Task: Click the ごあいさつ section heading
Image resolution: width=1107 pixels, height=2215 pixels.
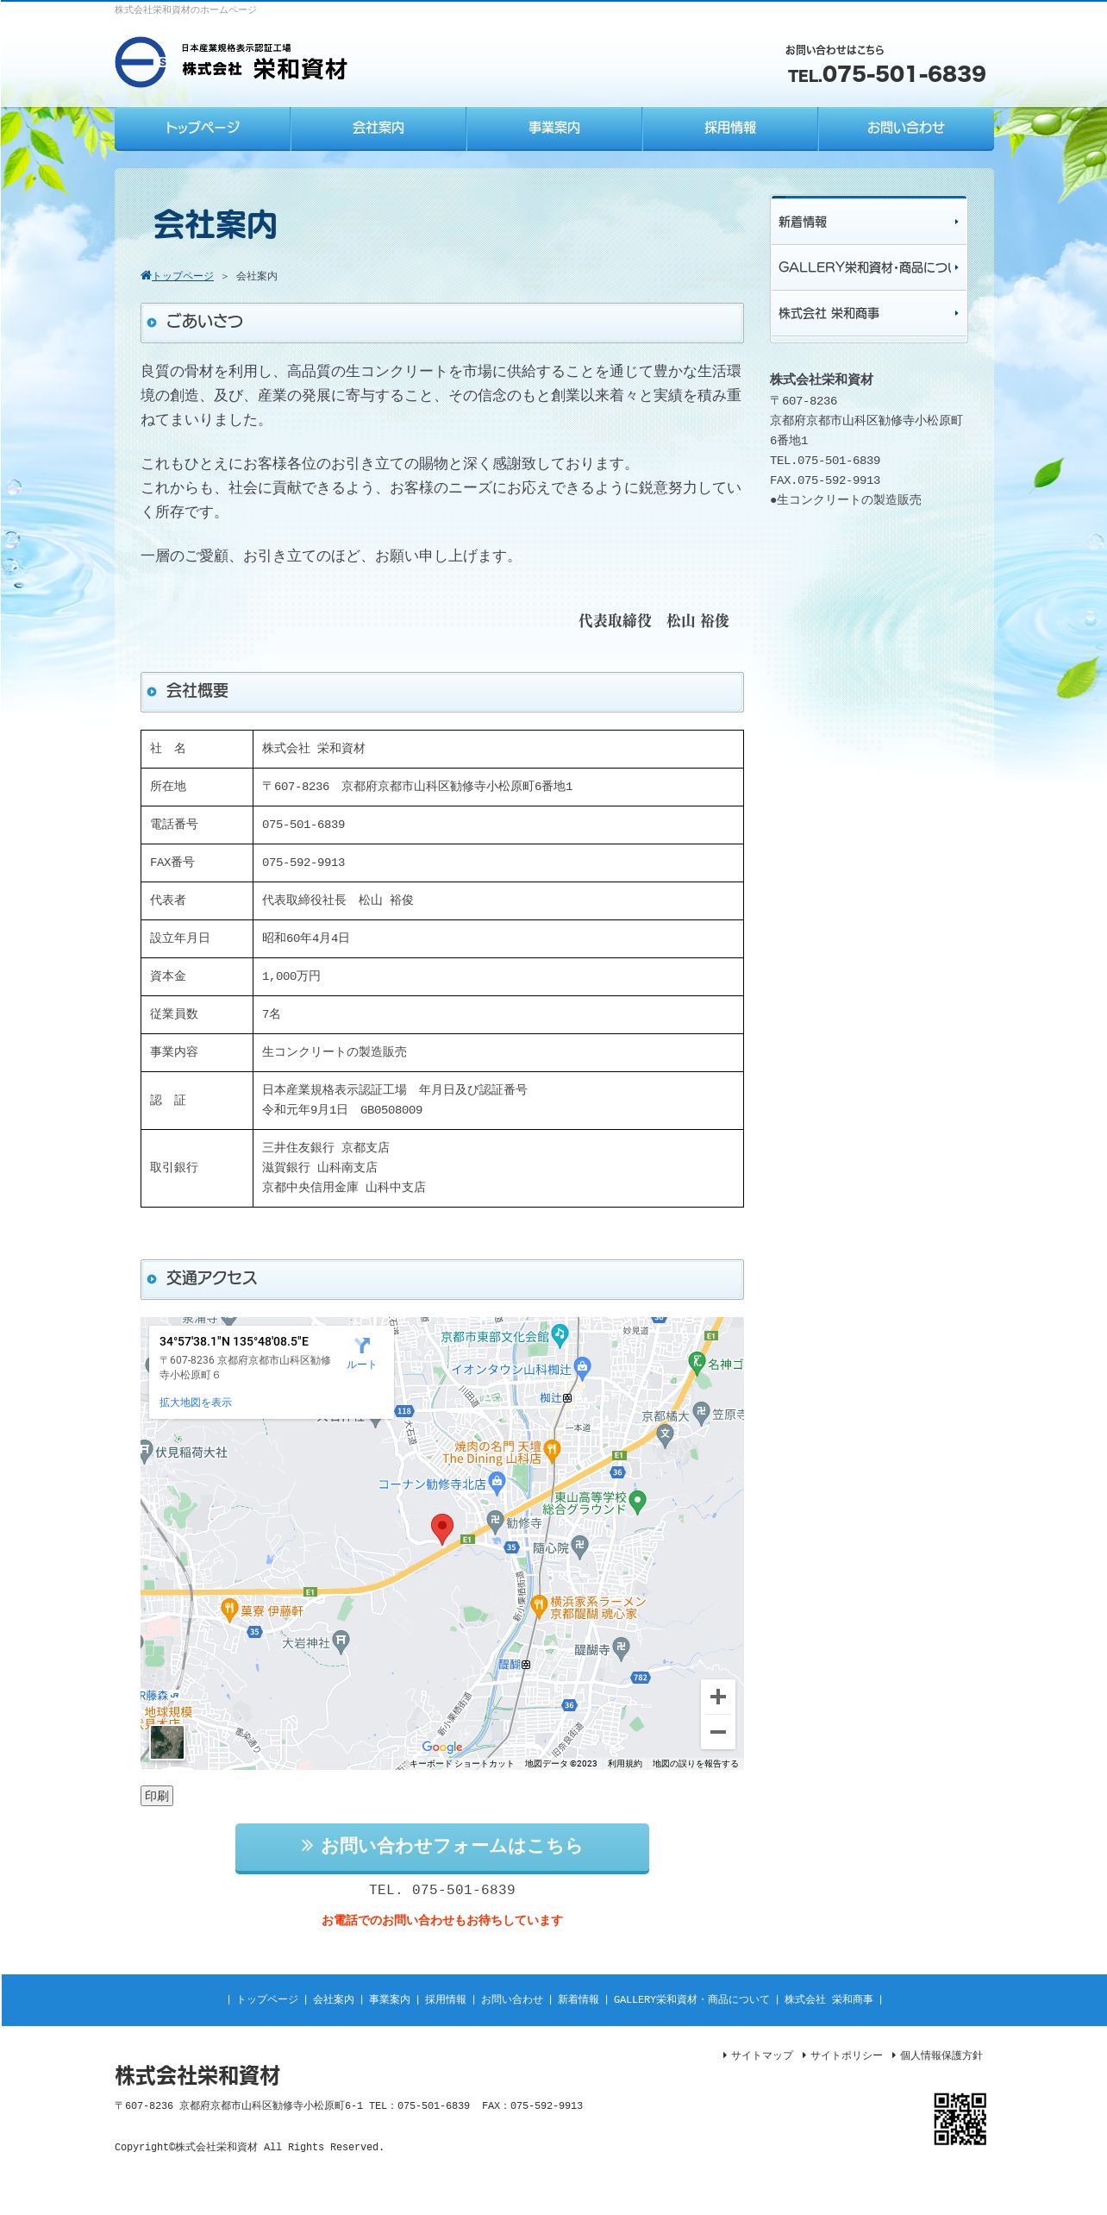Action: click(x=442, y=322)
